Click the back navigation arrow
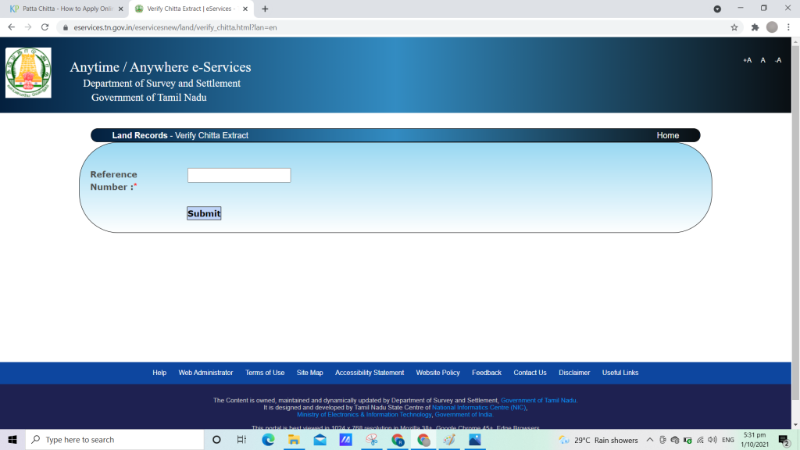Screen dimensions: 800x450 pyautogui.click(x=10, y=27)
